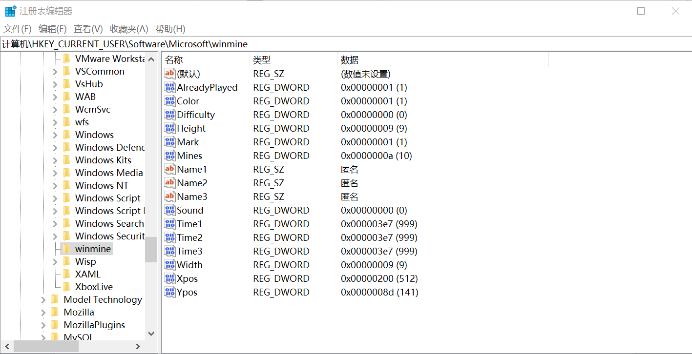692x354 pixels.
Task: Open the 编辑(E) menu
Action: click(52, 29)
